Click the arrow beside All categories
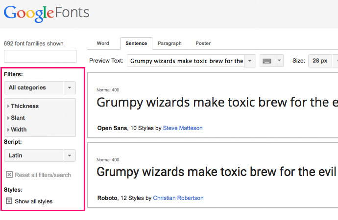Screen dimensions: 338x220 coord(70,88)
